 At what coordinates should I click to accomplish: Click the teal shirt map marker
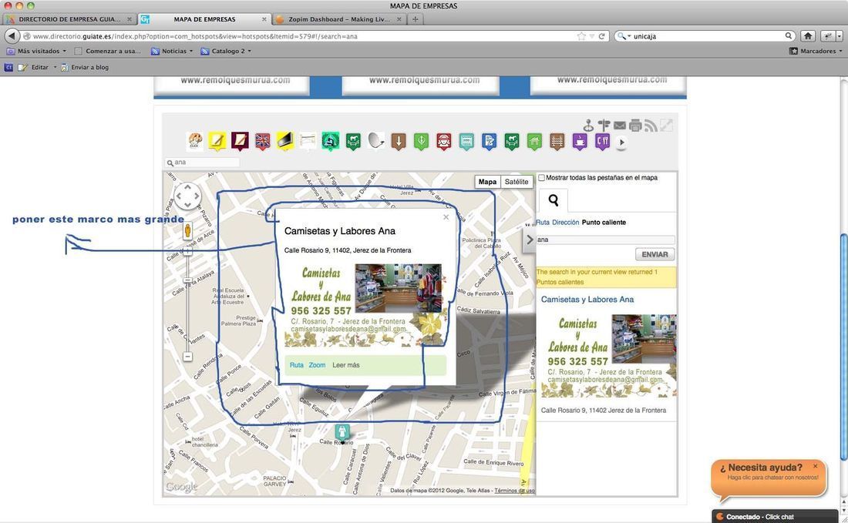(x=342, y=432)
